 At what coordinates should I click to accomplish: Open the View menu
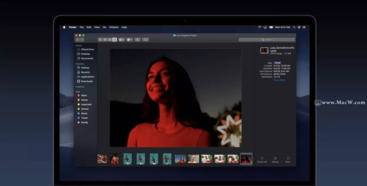click(x=97, y=27)
